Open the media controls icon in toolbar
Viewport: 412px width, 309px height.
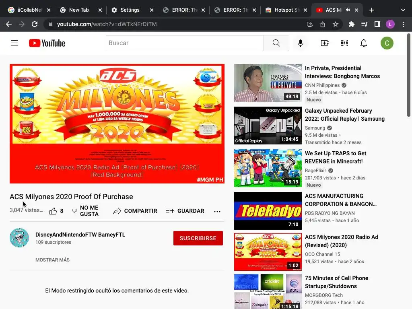click(x=365, y=24)
